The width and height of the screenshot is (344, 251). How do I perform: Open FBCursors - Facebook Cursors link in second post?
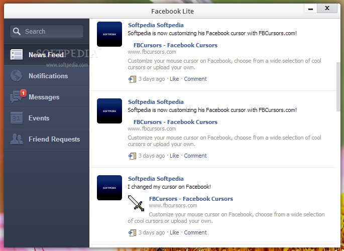175,122
